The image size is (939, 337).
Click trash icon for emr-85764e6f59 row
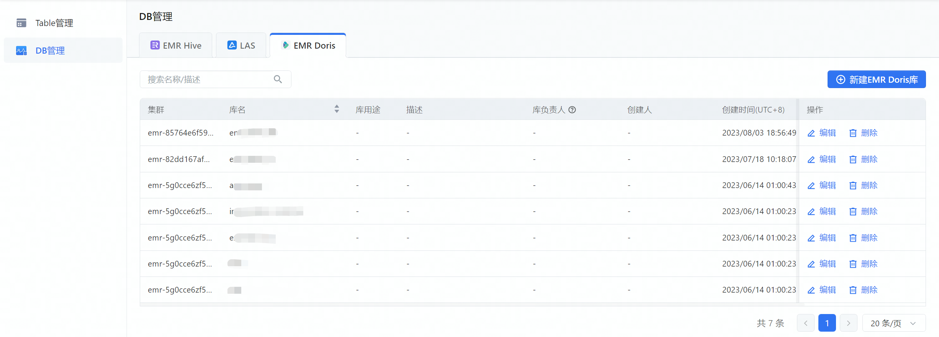pos(853,133)
